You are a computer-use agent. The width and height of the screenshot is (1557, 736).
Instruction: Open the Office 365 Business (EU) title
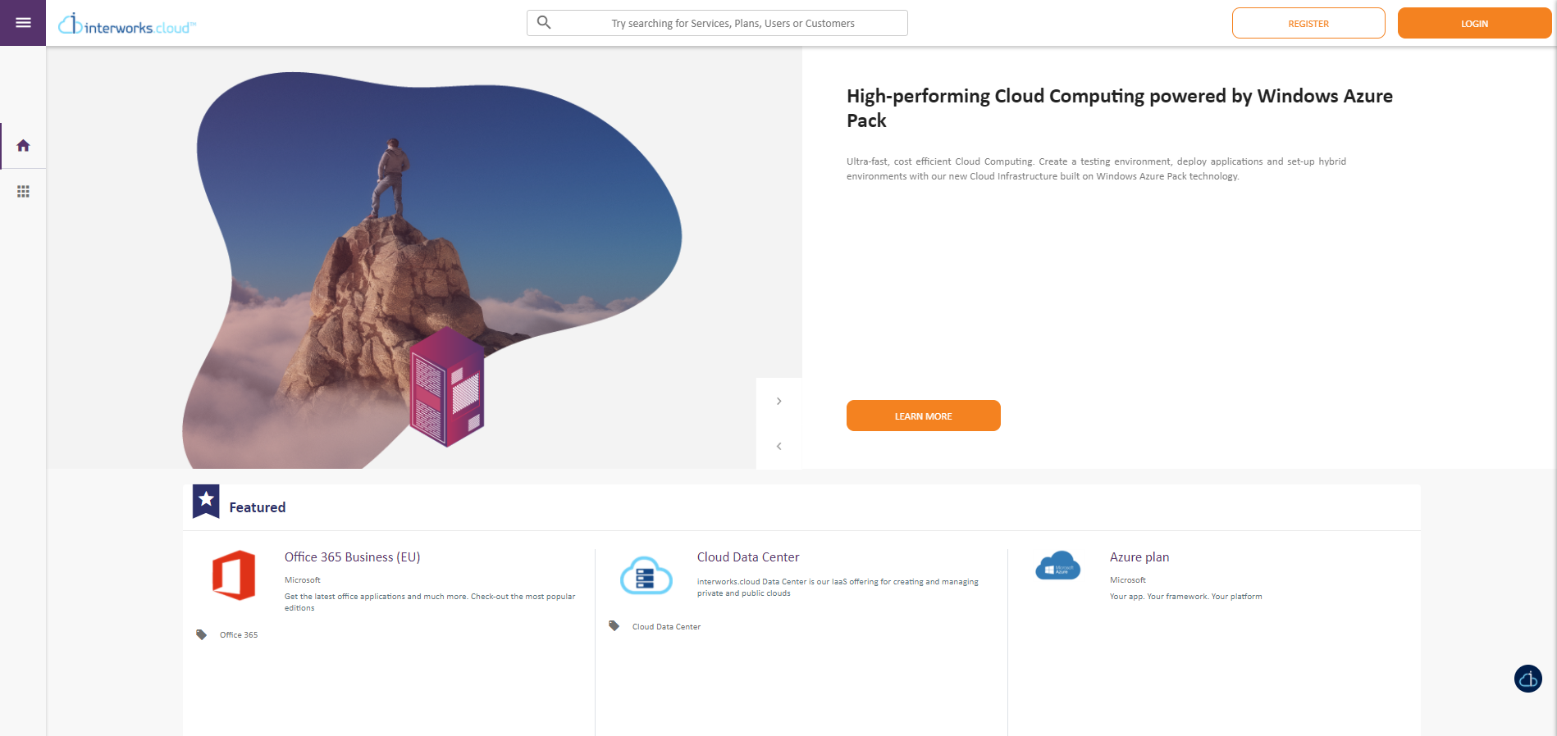point(353,557)
